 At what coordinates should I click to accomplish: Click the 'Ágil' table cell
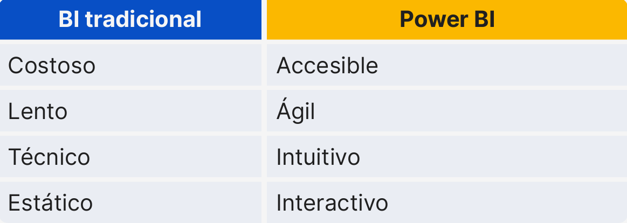coord(295,111)
